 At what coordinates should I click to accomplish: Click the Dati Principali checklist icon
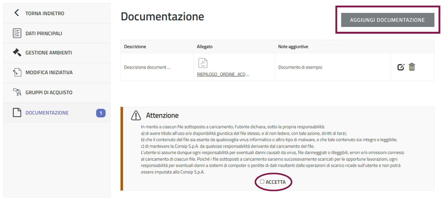[17, 33]
